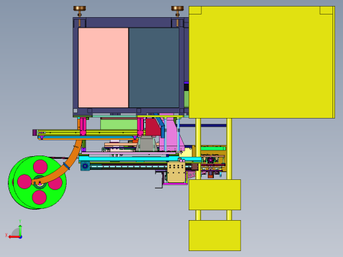This screenshot has width=343, height=257.
Task: Pick the dark slate panel inside the frame
Action: coord(154,68)
